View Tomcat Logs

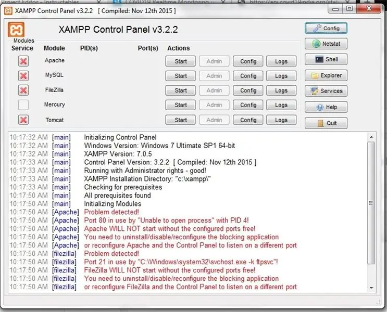tap(281, 120)
